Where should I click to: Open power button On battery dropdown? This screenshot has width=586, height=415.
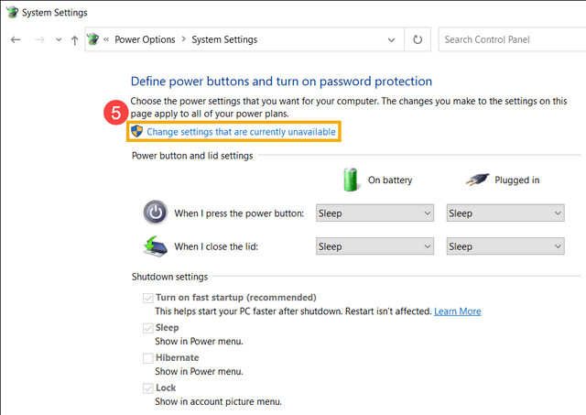[374, 213]
